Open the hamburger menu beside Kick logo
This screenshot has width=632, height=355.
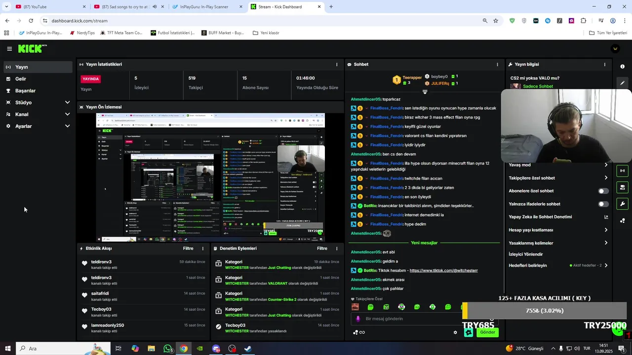[9, 49]
